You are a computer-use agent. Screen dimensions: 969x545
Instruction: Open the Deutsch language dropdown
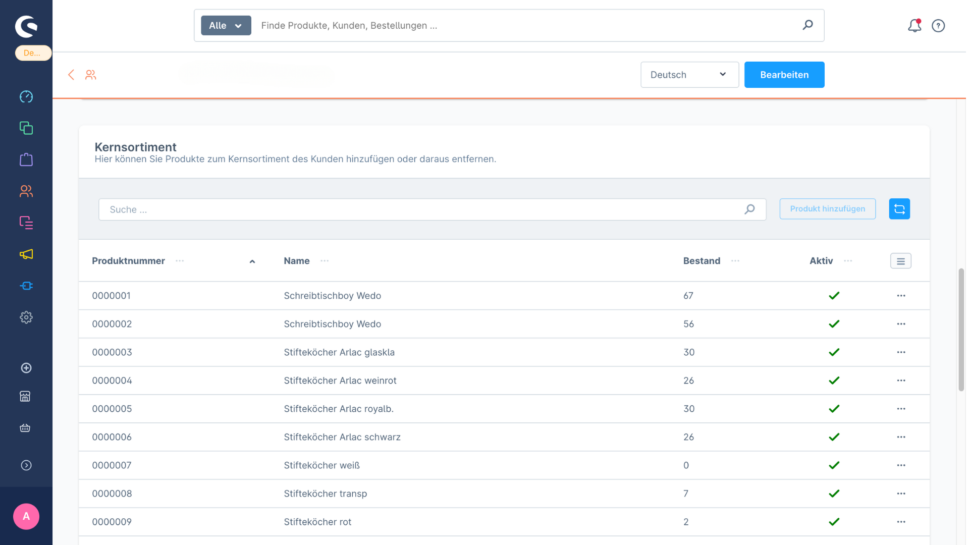click(x=689, y=75)
